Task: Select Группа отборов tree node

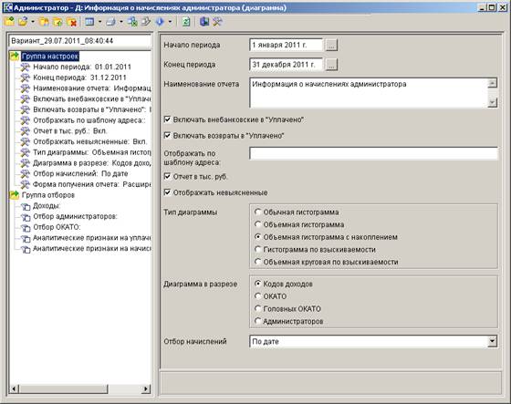Action: click(x=48, y=195)
